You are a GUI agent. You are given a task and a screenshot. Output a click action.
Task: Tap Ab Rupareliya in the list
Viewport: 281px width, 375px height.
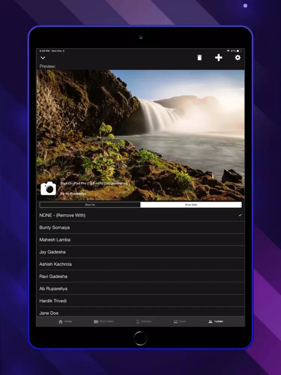pyautogui.click(x=140, y=289)
